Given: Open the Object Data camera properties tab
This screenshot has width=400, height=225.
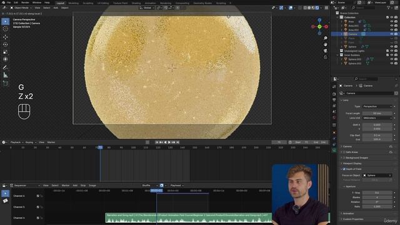Looking at the screenshot, I should pos(334,151).
